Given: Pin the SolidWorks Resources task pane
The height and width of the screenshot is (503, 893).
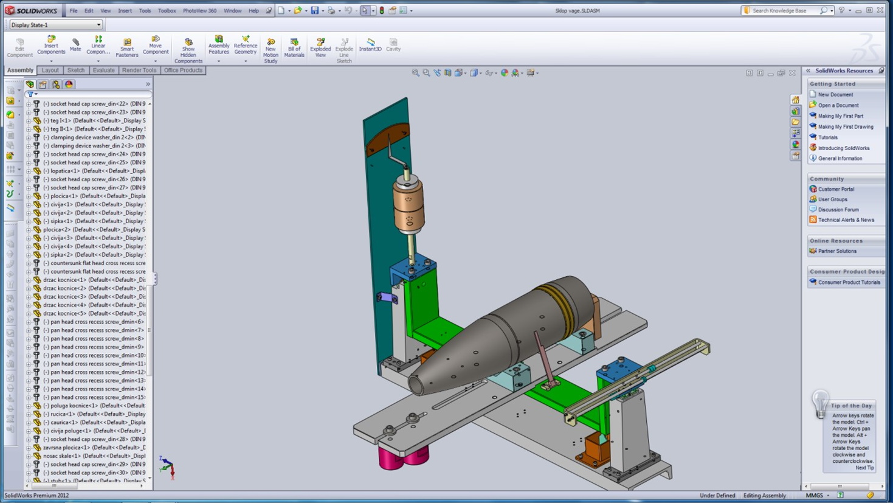Looking at the screenshot, I should point(881,71).
